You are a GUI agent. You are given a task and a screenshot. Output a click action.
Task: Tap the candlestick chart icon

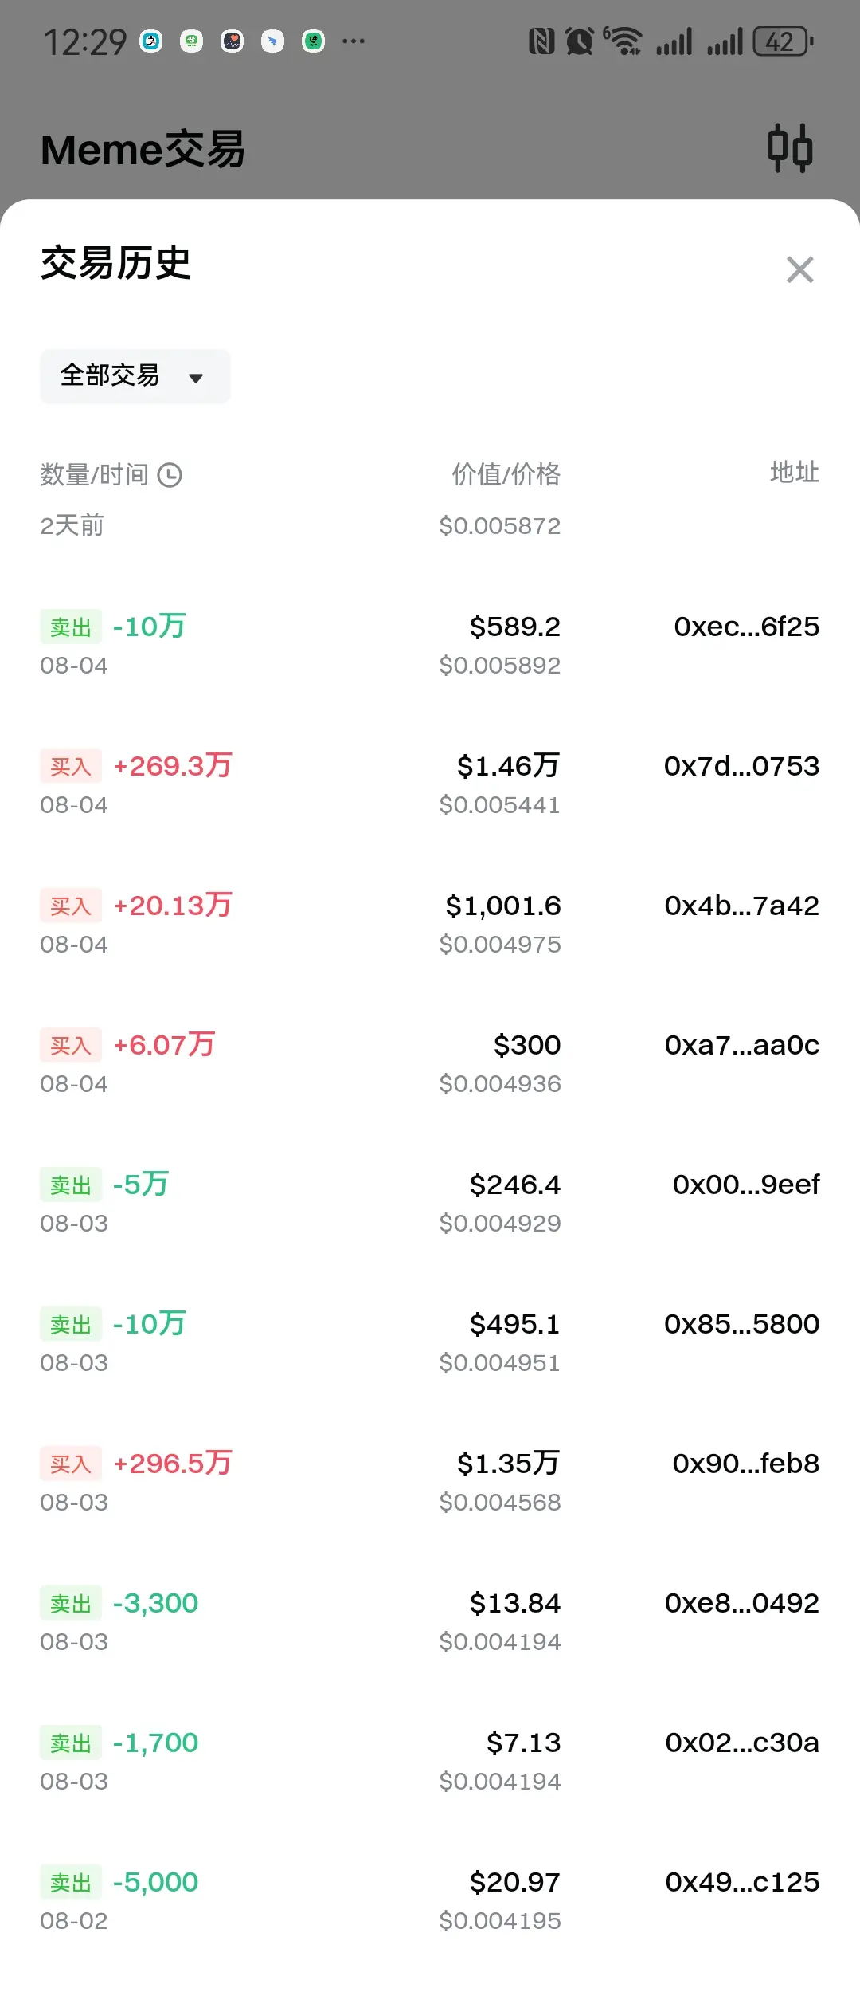(x=790, y=148)
